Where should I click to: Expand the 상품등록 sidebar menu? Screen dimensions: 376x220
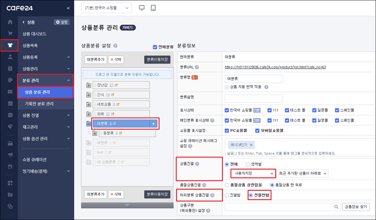(x=45, y=57)
